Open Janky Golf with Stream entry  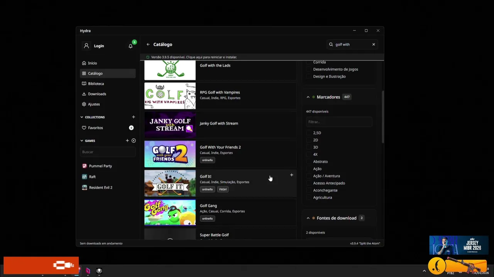(220, 125)
